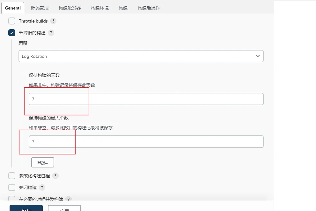
Task: Tick the 参数化构建过程 checkbox
Action: 12,176
